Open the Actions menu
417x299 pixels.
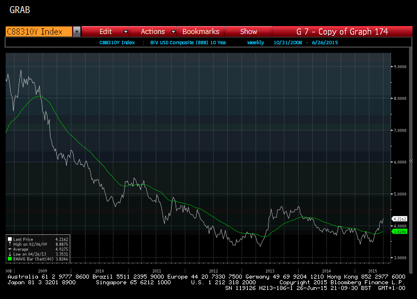(x=153, y=32)
